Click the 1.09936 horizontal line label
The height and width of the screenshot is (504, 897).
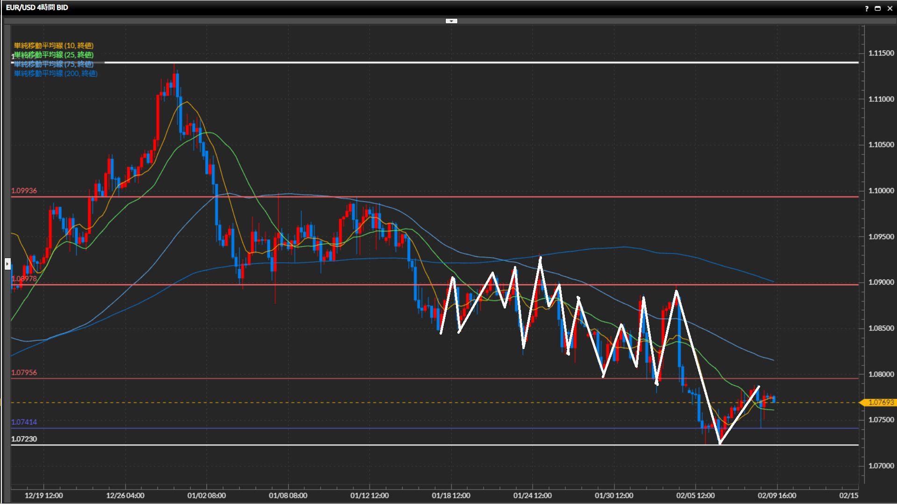[24, 191]
